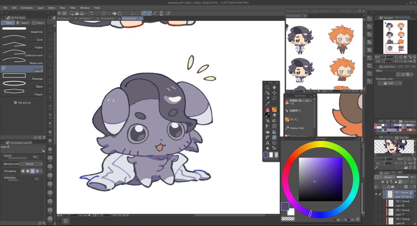Click New document icon in command bar
Screen dimensions: 417x226
coord(71,13)
